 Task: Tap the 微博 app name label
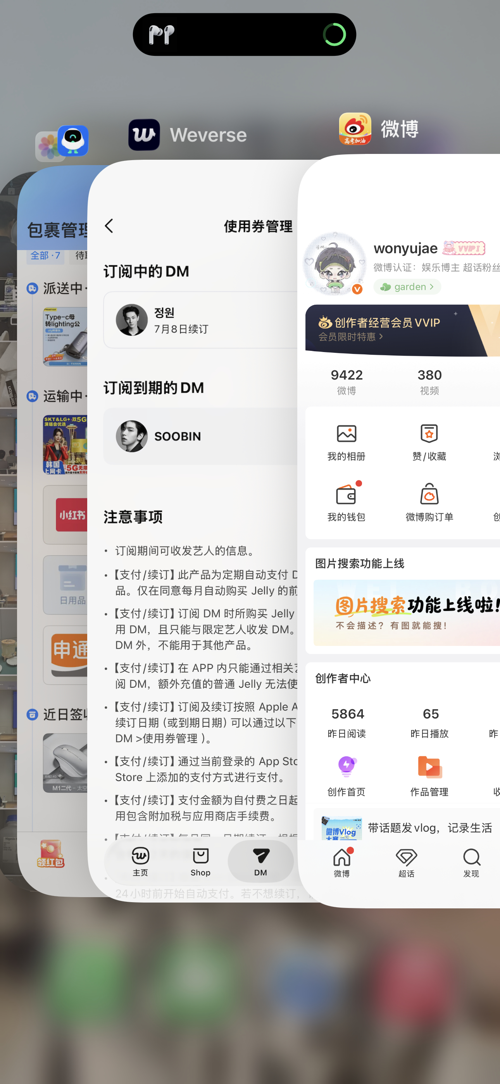(x=400, y=129)
